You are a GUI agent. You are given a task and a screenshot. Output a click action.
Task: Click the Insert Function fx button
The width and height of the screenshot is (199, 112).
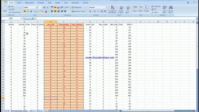tap(33, 18)
